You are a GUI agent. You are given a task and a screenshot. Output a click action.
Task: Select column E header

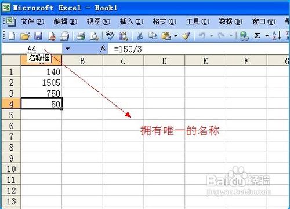[205, 61]
